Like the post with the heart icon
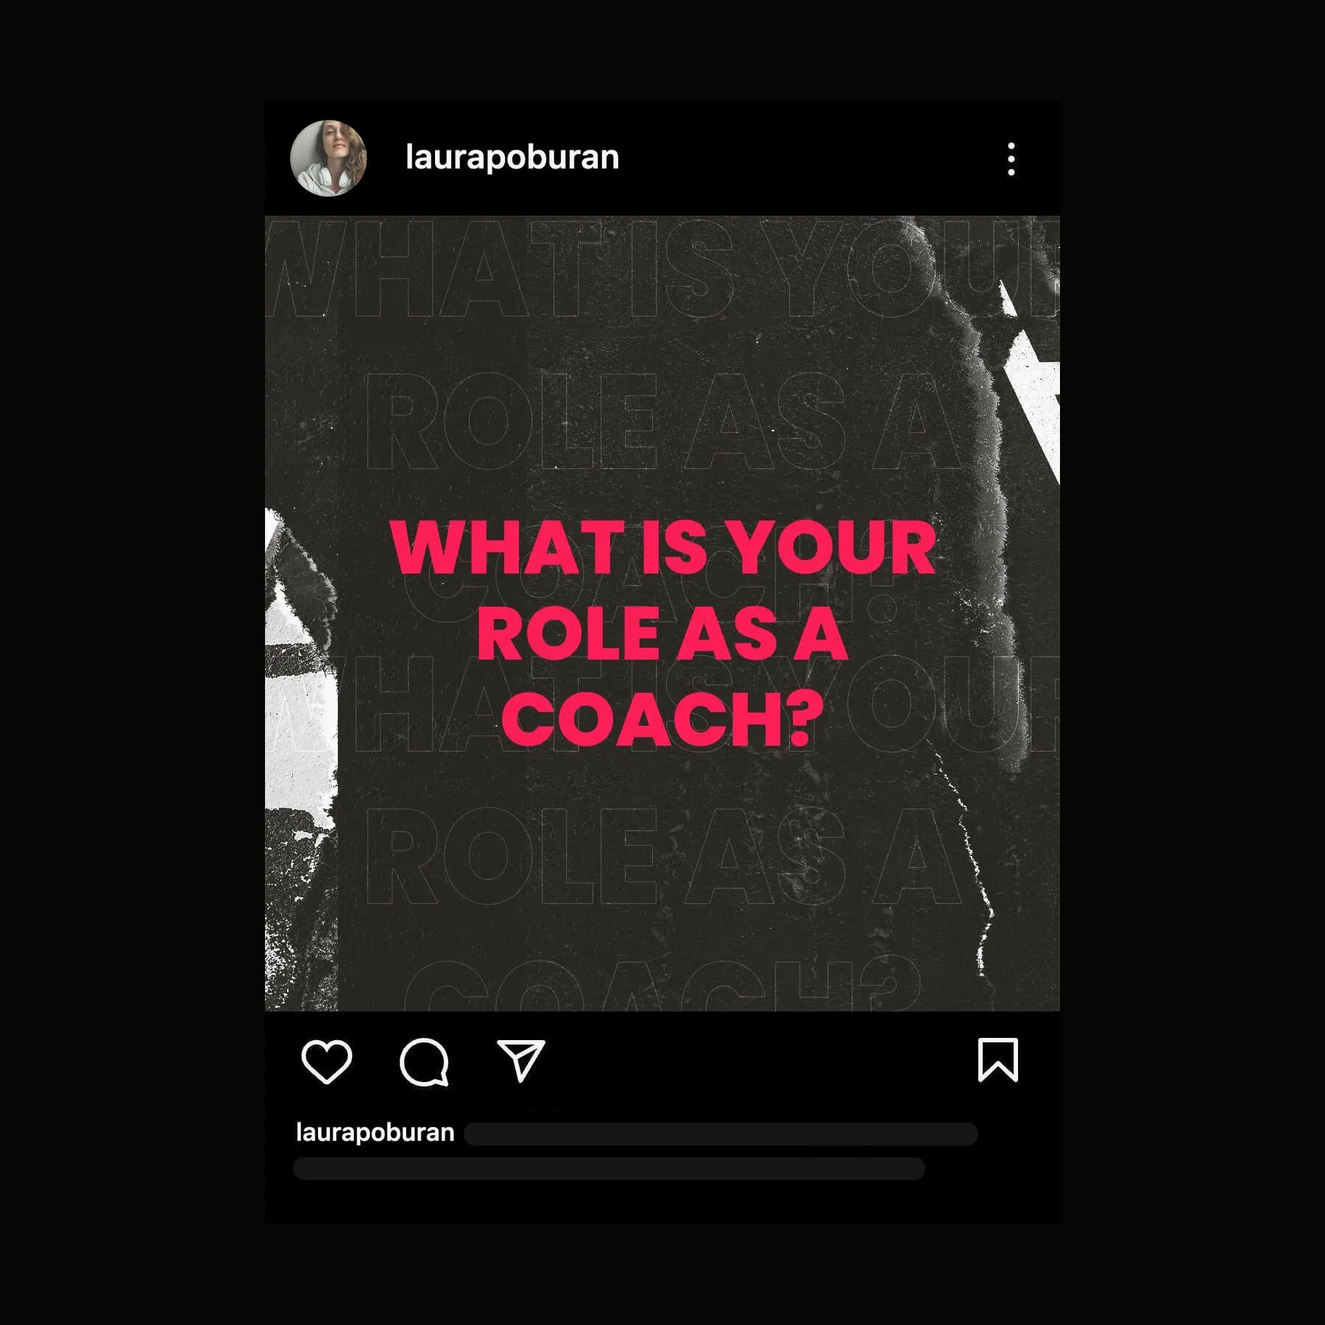This screenshot has height=1325, width=1325. tap(327, 1061)
